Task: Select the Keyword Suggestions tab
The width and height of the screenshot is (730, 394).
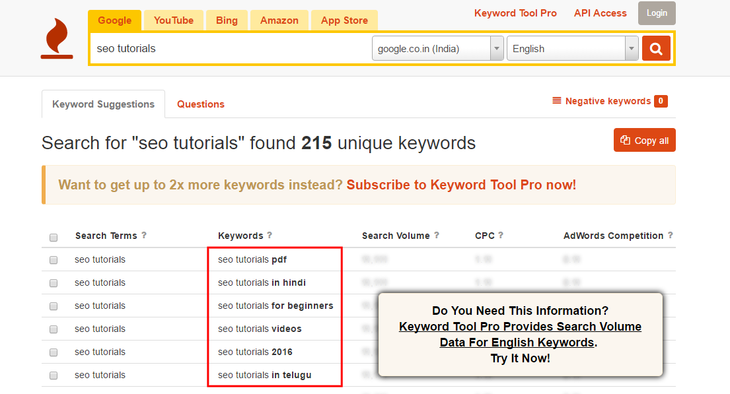Action: [x=103, y=104]
